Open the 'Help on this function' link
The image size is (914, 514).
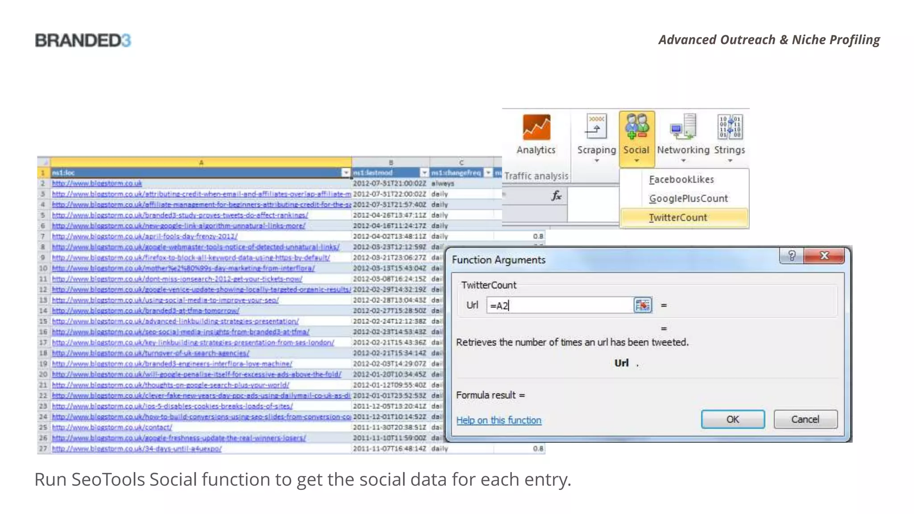click(499, 420)
